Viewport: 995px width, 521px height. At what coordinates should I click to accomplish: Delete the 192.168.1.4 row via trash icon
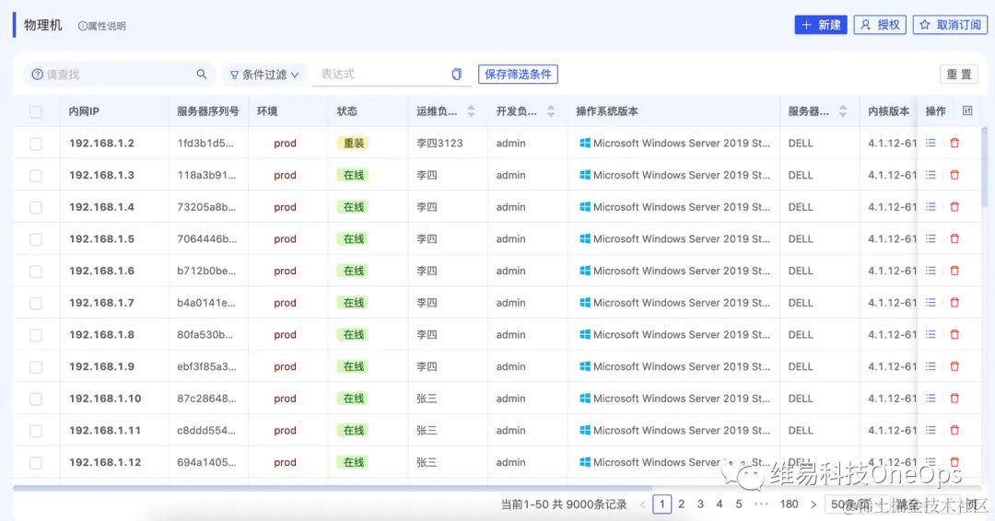click(954, 206)
